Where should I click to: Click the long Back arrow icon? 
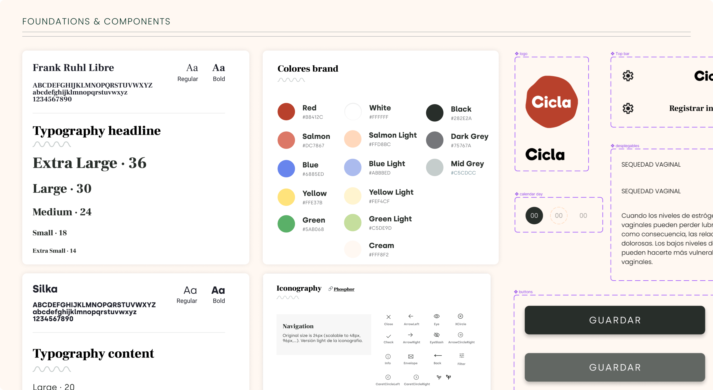[x=438, y=356]
